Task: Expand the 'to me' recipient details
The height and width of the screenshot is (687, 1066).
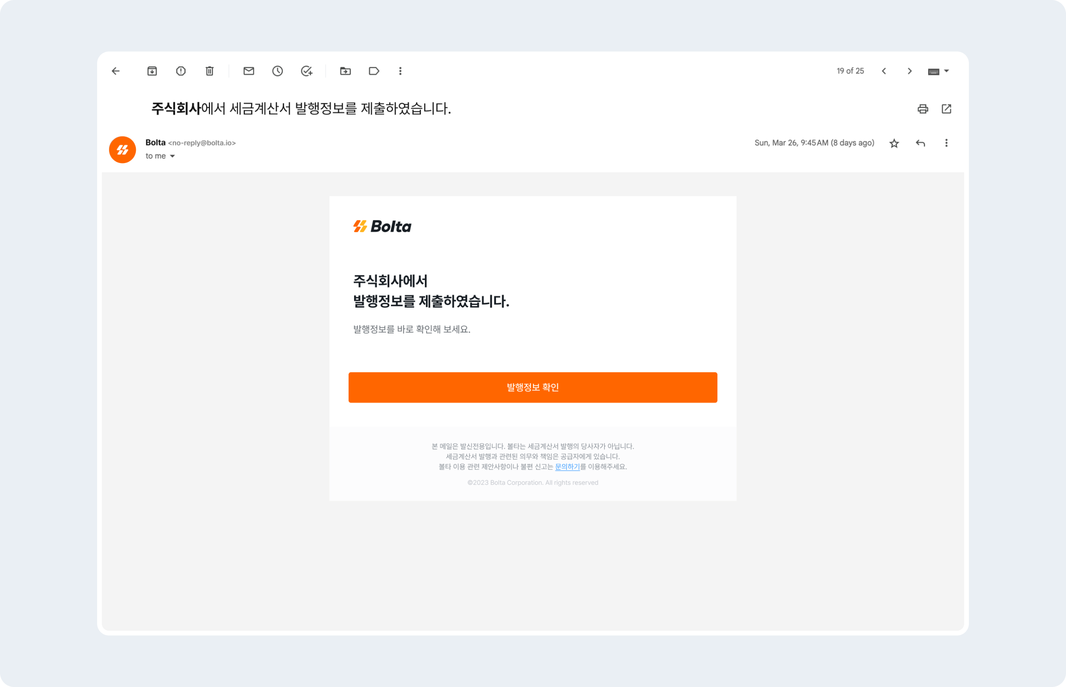Action: 160,156
